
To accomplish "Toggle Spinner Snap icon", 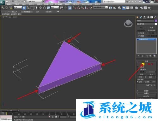I will [x=86, y=8].
